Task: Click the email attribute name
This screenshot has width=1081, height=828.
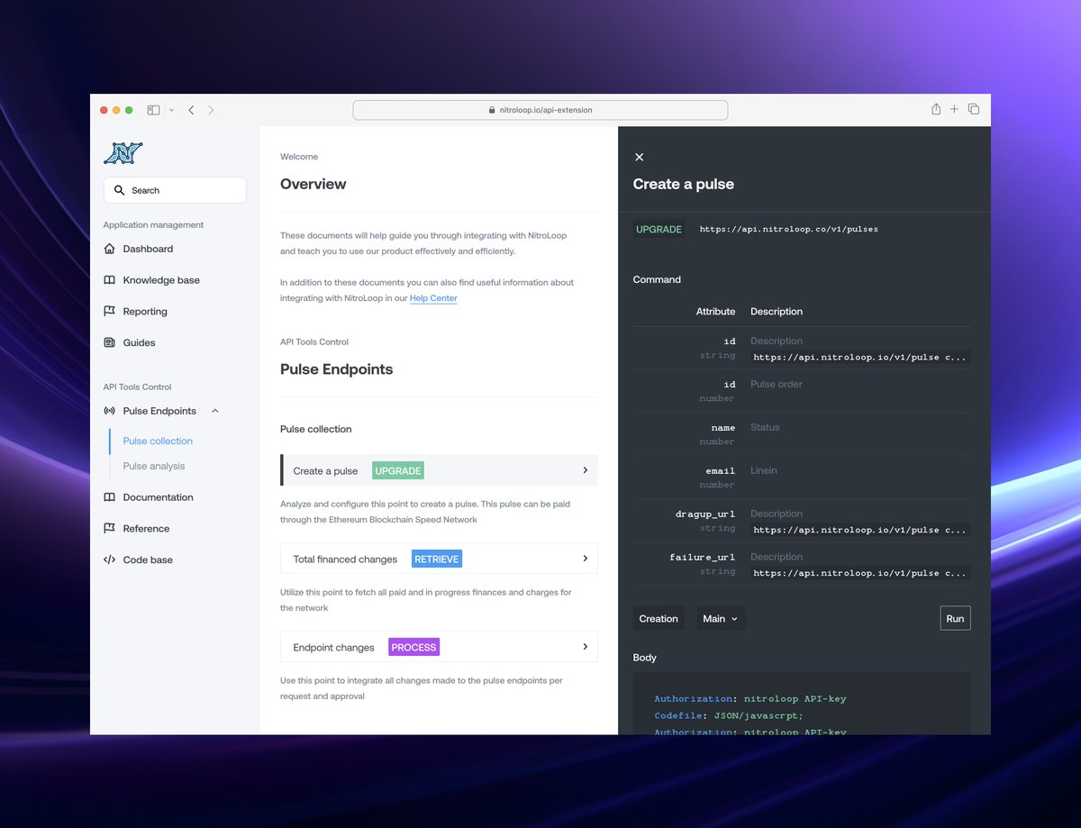Action: click(721, 470)
